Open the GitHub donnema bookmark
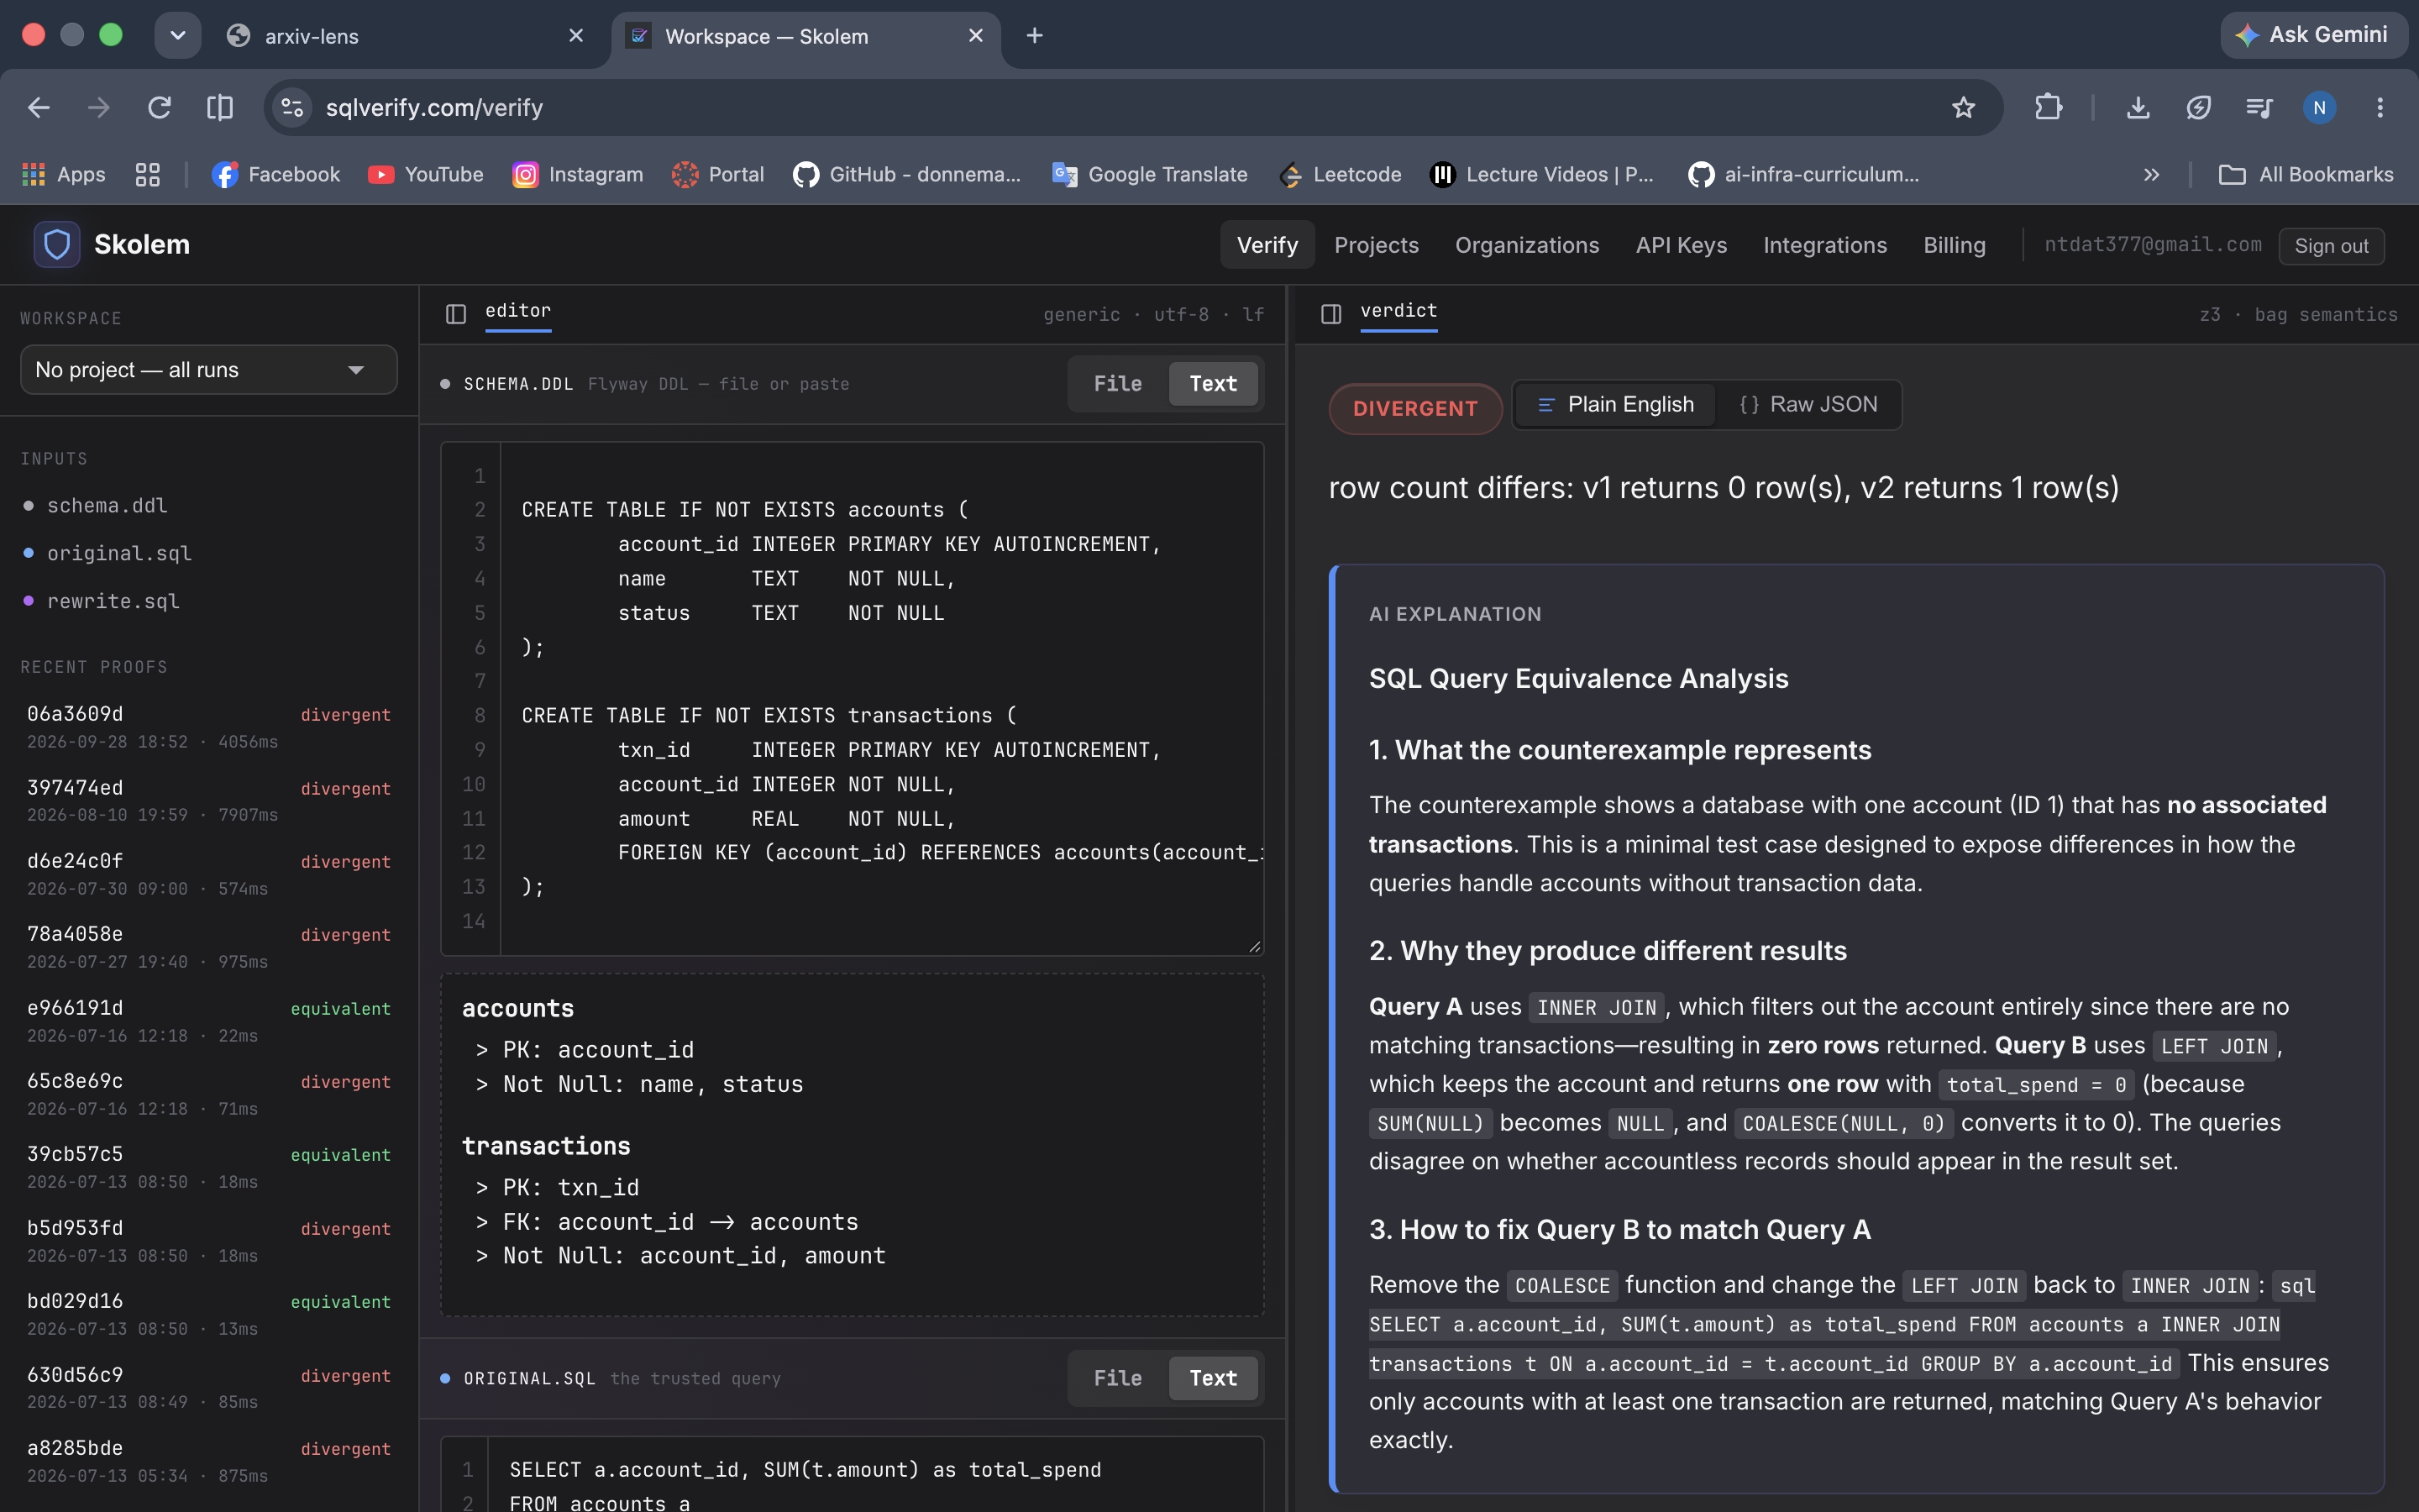This screenshot has width=2419, height=1512. (x=906, y=174)
